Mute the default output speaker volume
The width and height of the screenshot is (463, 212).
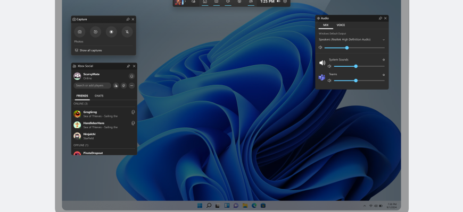(320, 47)
